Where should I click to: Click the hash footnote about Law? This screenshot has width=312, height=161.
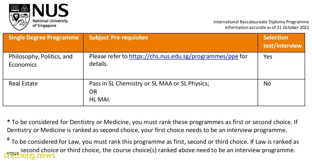[153, 146]
